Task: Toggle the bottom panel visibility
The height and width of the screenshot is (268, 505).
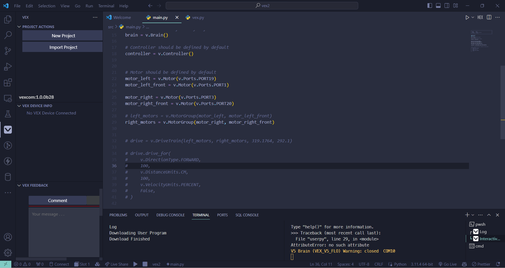Action: tap(438, 6)
